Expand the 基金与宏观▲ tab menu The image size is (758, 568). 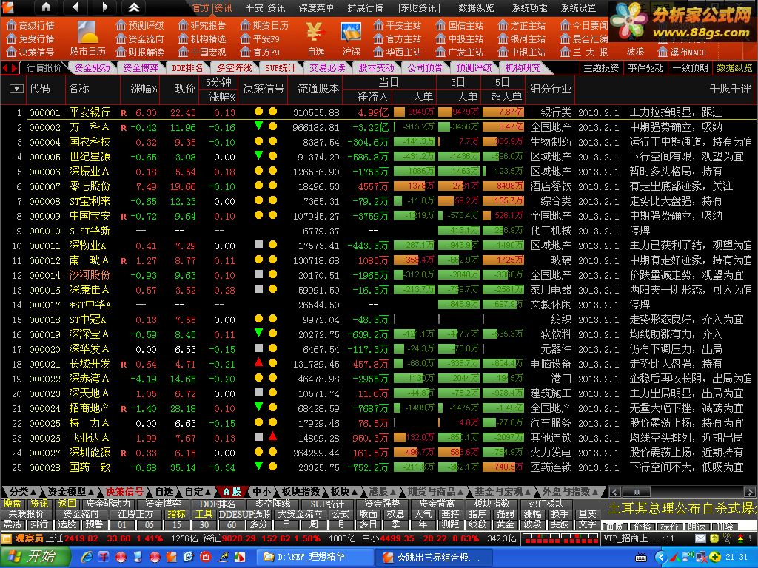(x=503, y=492)
